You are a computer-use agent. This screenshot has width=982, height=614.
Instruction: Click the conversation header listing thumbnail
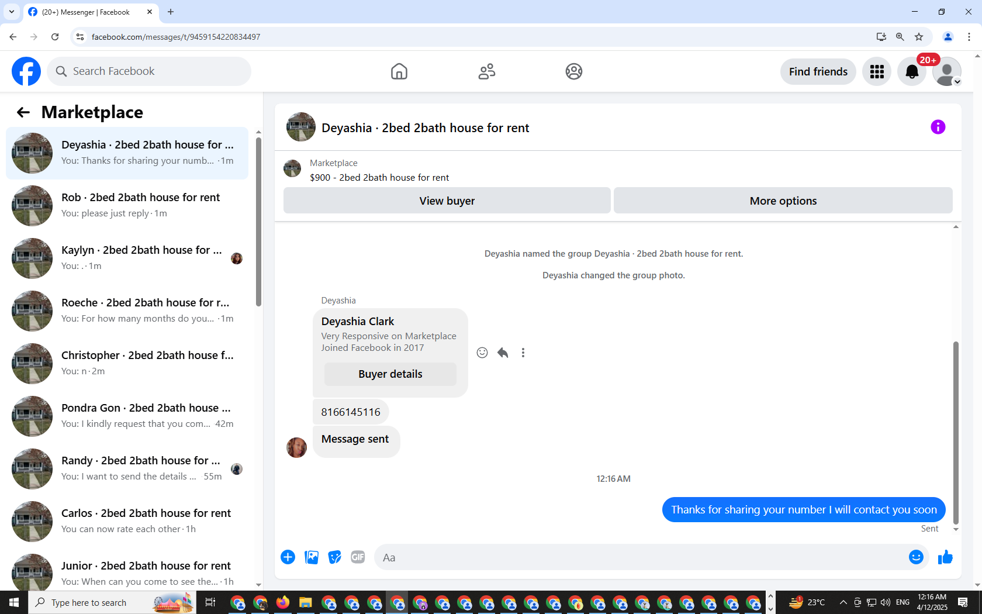[x=301, y=127]
